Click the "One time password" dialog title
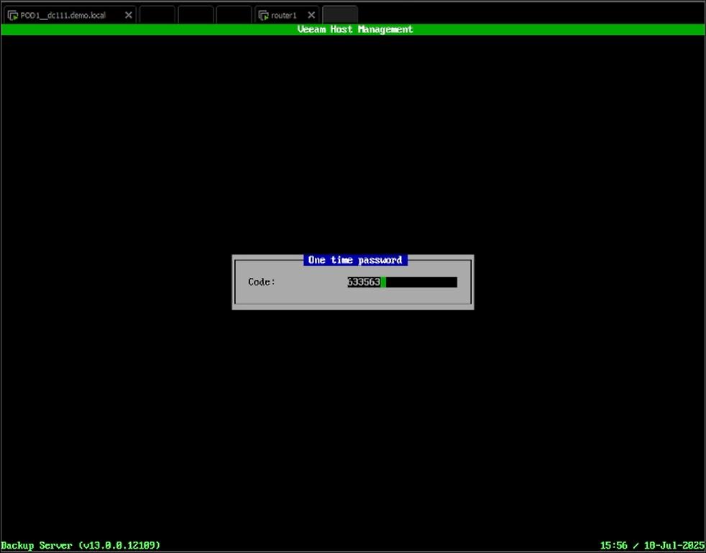The width and height of the screenshot is (706, 553). 355,260
